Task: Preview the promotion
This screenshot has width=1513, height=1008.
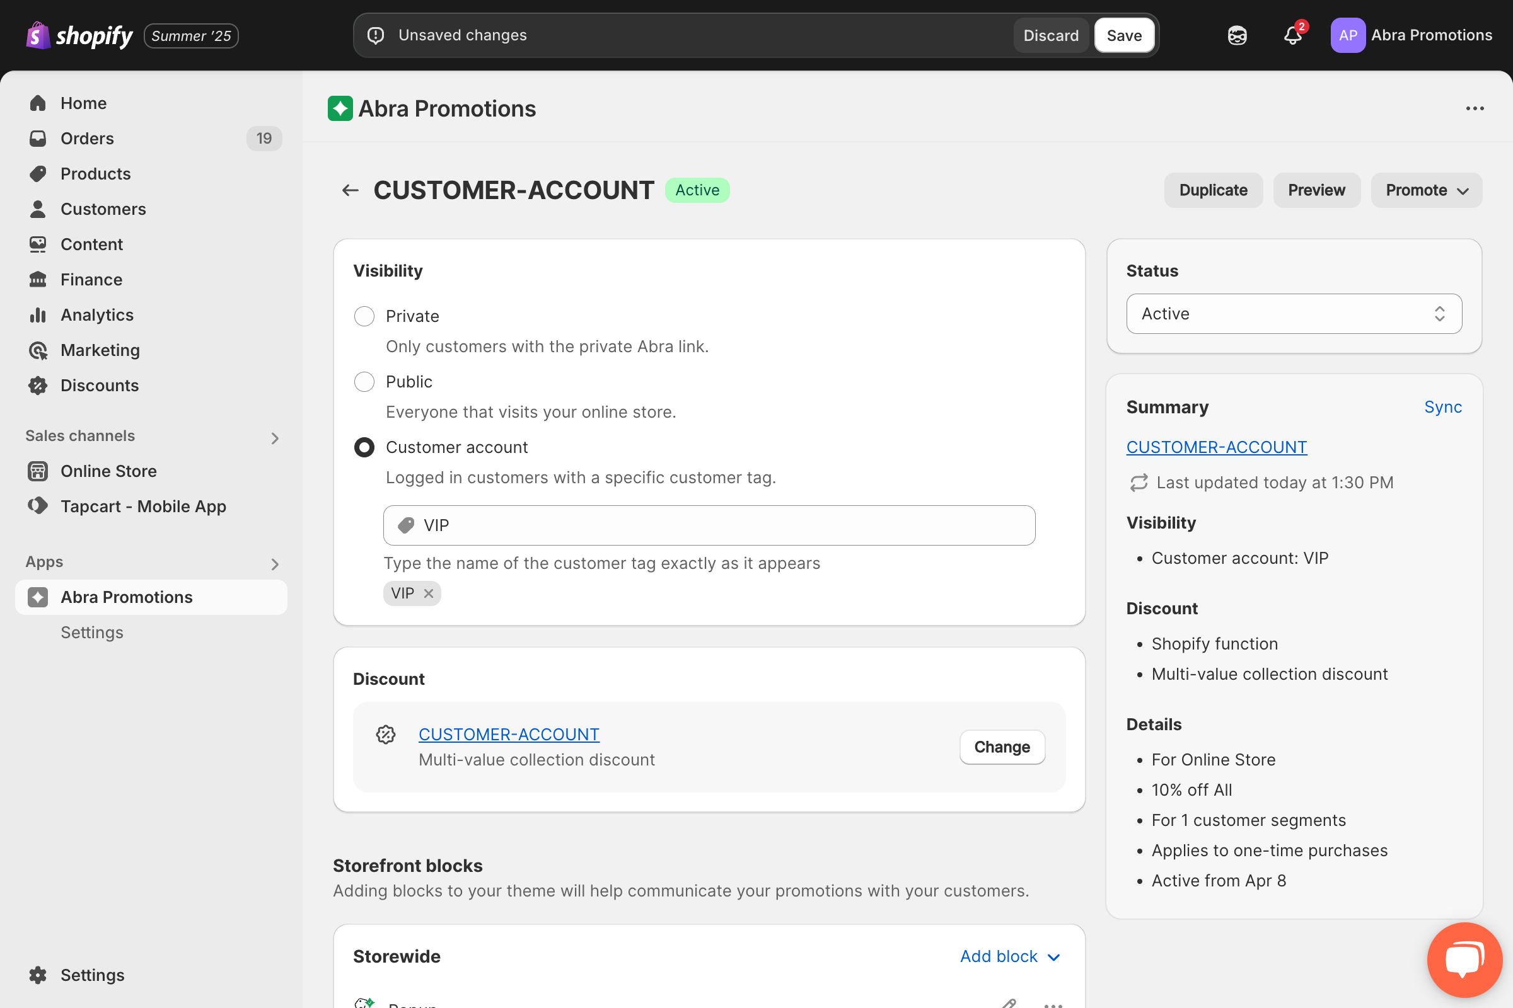Action: [1316, 190]
